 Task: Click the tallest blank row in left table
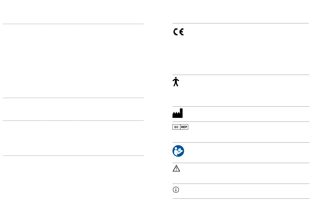(x=73, y=61)
